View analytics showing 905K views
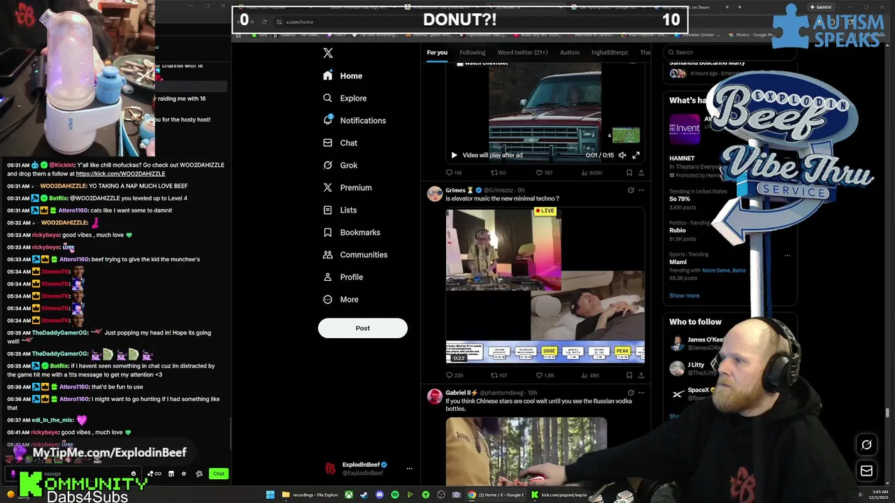The image size is (895, 503). pos(591,173)
